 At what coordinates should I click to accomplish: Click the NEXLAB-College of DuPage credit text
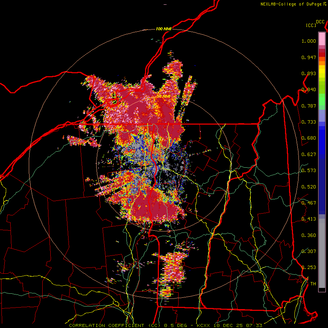pos(291,4)
